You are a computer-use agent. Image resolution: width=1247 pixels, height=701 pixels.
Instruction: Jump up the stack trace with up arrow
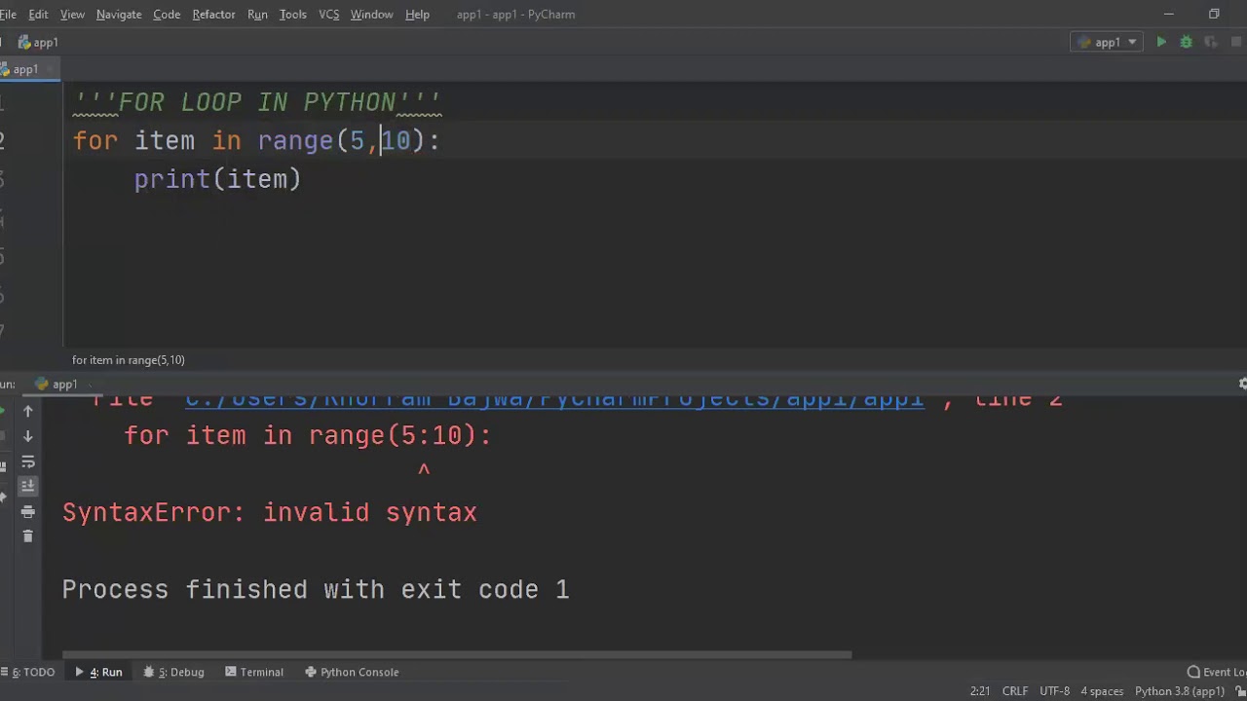pos(27,411)
